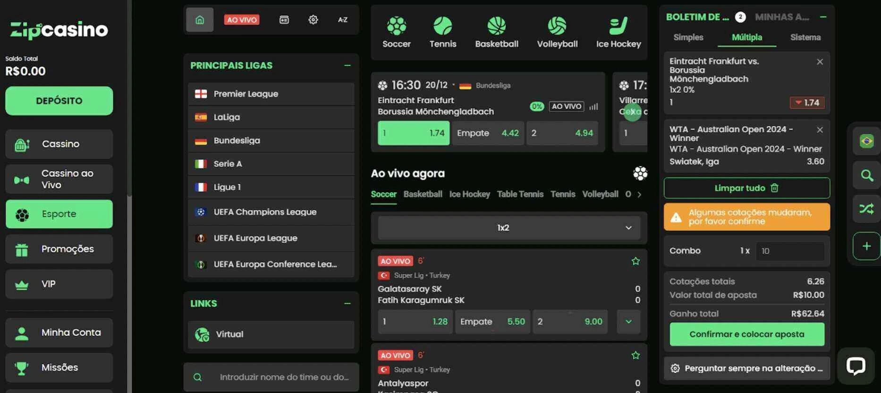Select the Soccer sport icon
The height and width of the screenshot is (393, 881).
pyautogui.click(x=396, y=32)
